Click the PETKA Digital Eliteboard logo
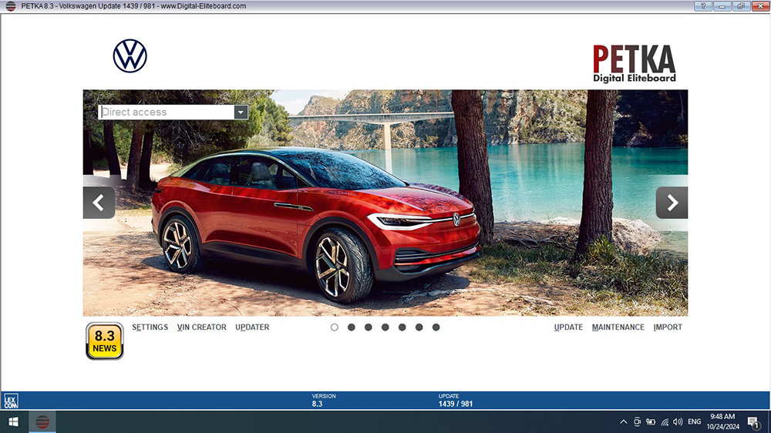This screenshot has width=771, height=433. coord(635,63)
